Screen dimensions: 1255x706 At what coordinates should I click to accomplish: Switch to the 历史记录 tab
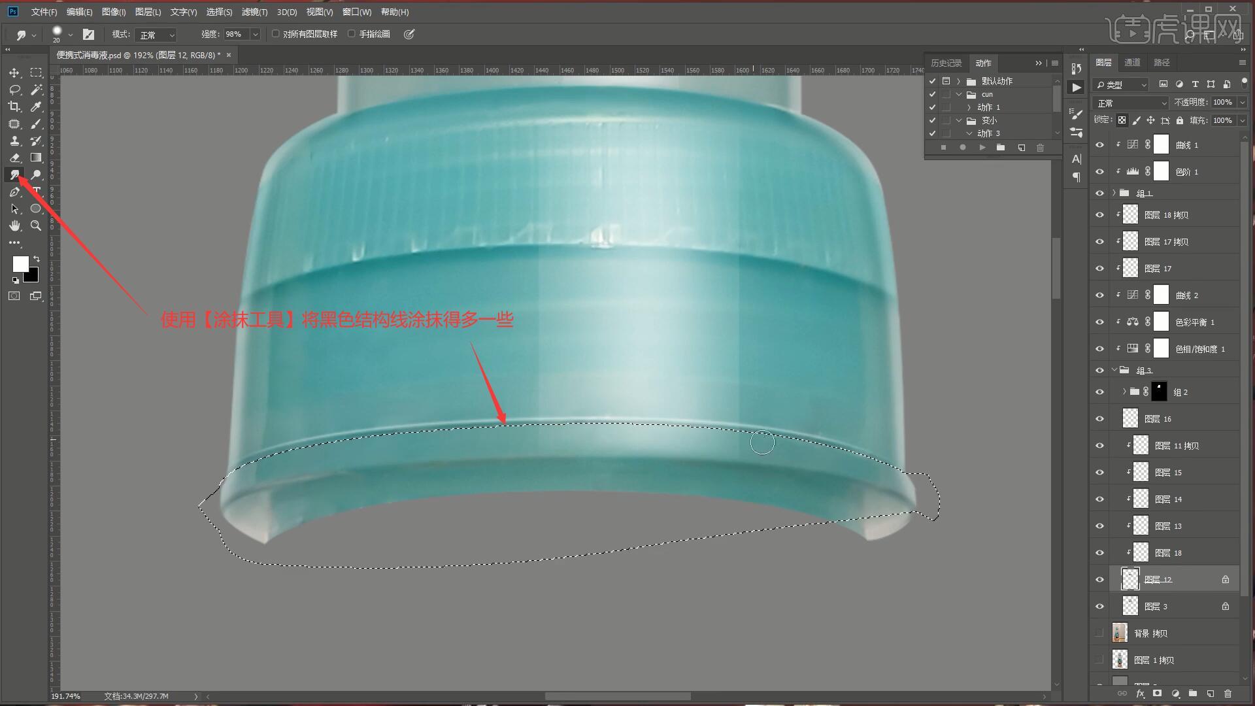coord(946,63)
